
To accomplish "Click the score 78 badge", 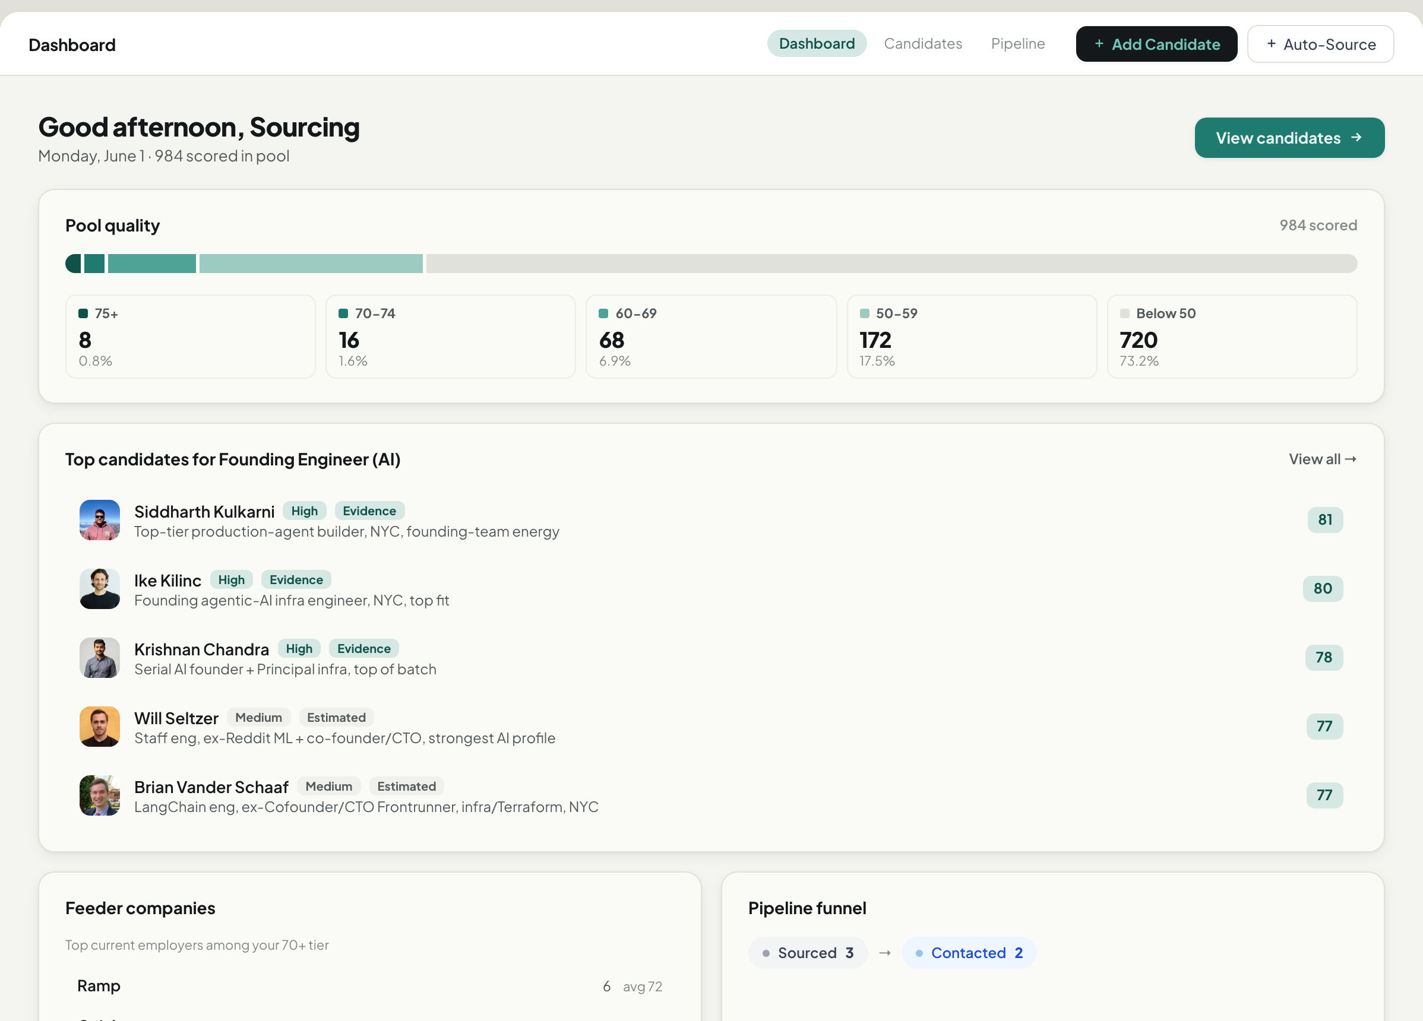I will [x=1324, y=658].
